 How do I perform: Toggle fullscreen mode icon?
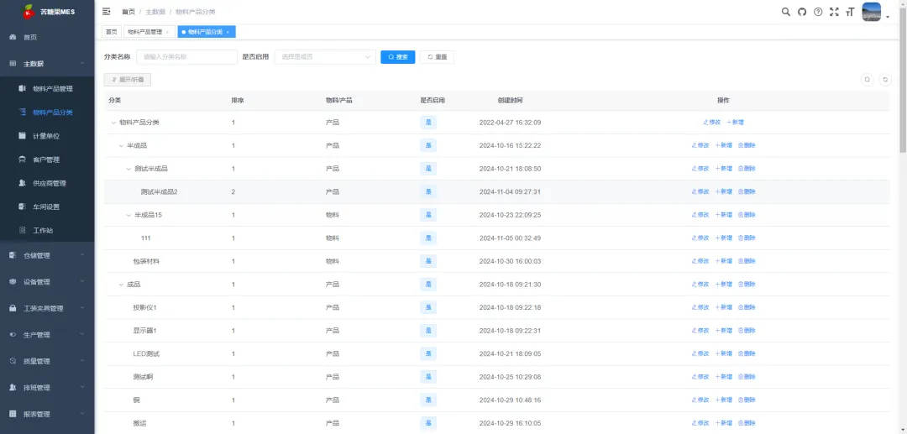click(834, 12)
